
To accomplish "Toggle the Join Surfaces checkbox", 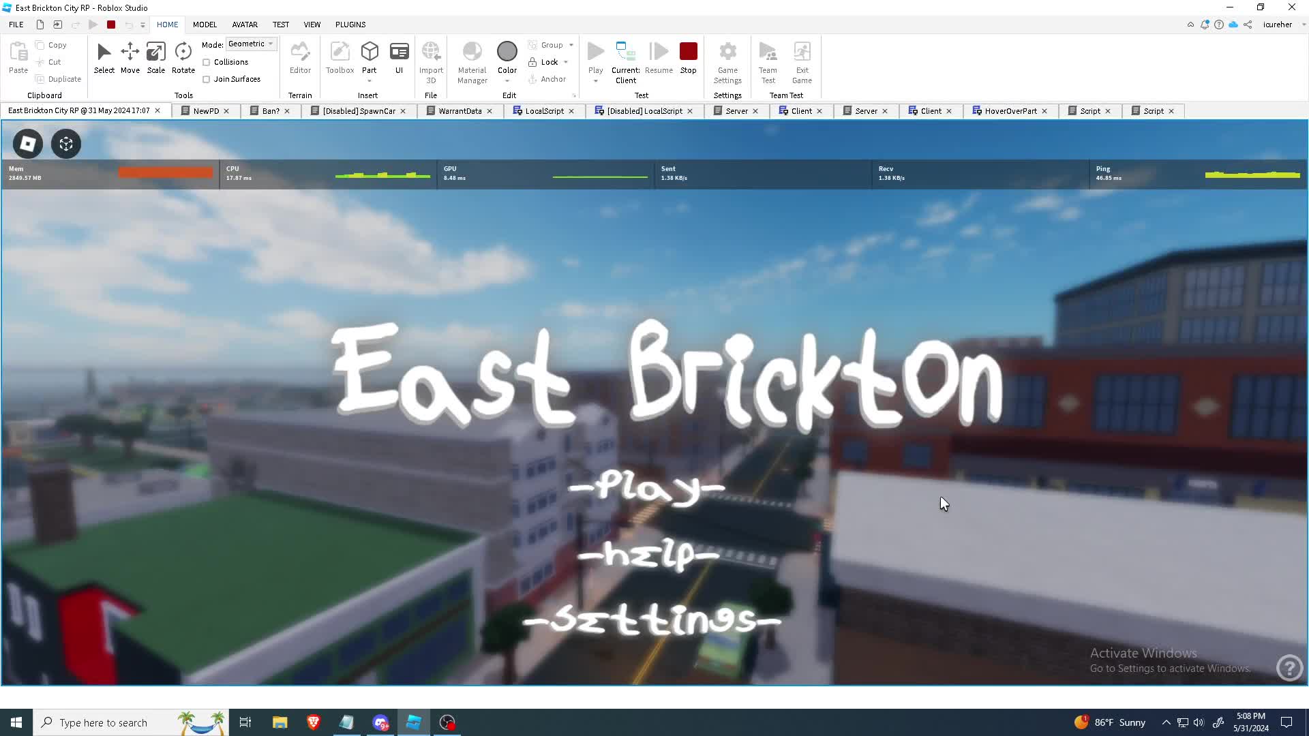I will tap(207, 79).
